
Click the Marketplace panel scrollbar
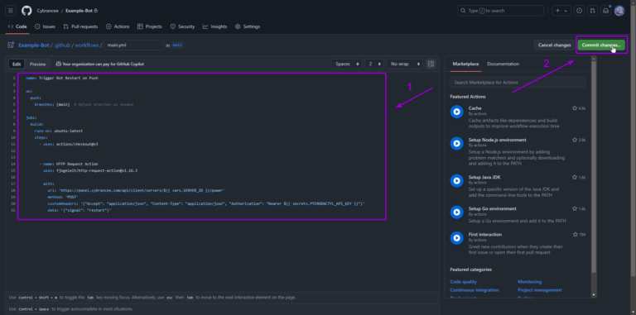tap(594, 167)
